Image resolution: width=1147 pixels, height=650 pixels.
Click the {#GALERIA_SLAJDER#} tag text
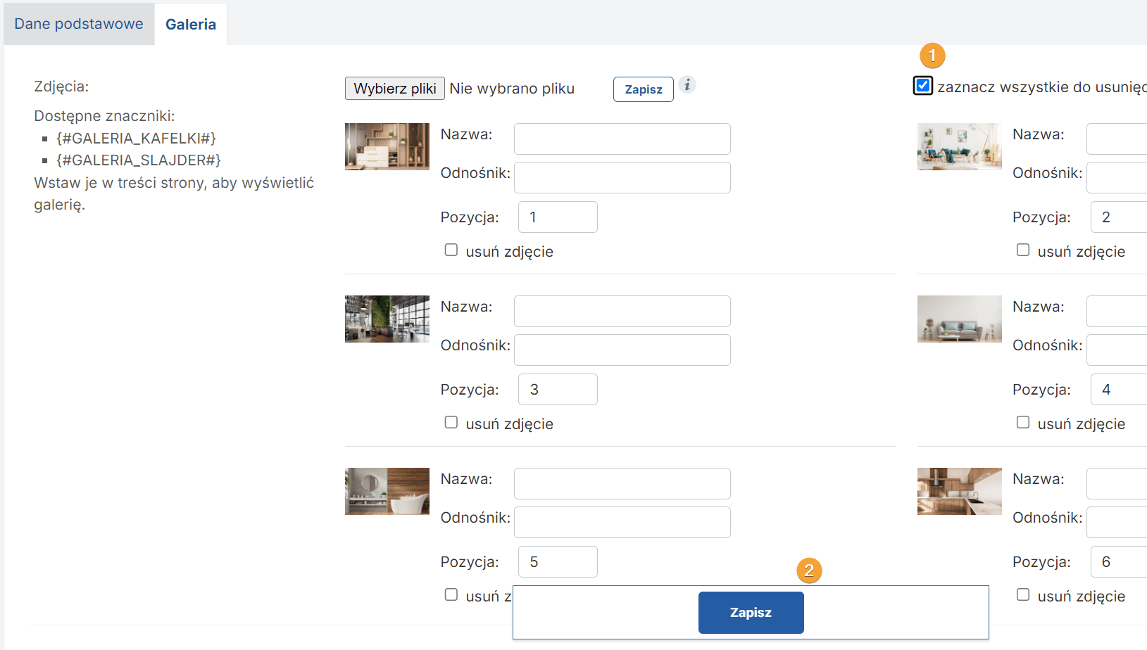point(139,160)
